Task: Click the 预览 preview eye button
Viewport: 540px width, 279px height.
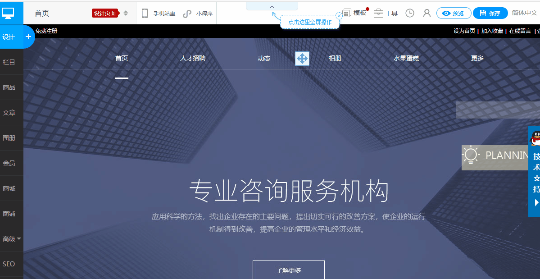Action: (x=454, y=13)
